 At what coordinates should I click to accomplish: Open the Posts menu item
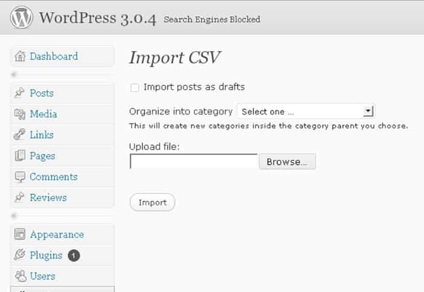point(62,93)
